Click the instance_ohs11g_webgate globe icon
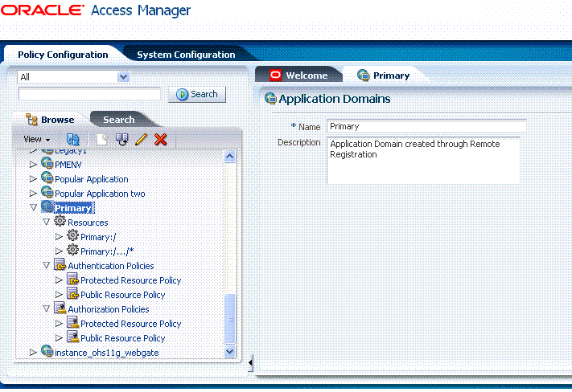The height and width of the screenshot is (392, 572). [x=47, y=351]
